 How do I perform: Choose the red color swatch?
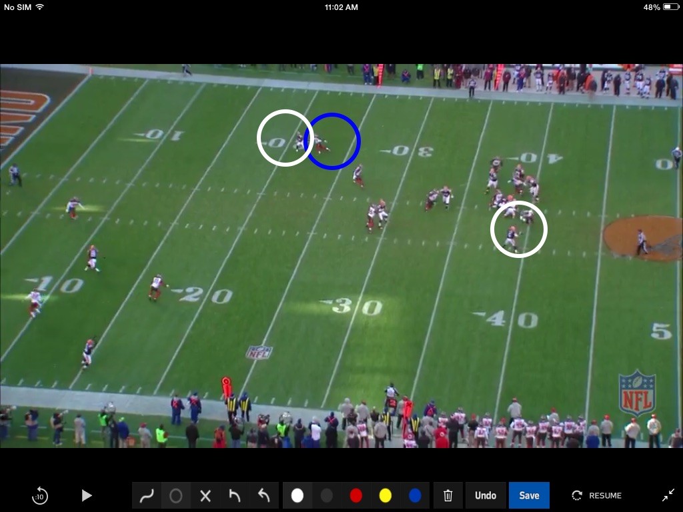(x=356, y=495)
